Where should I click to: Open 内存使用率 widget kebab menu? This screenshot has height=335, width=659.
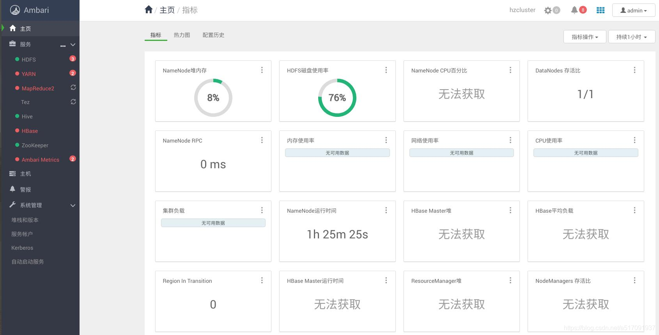coord(386,140)
